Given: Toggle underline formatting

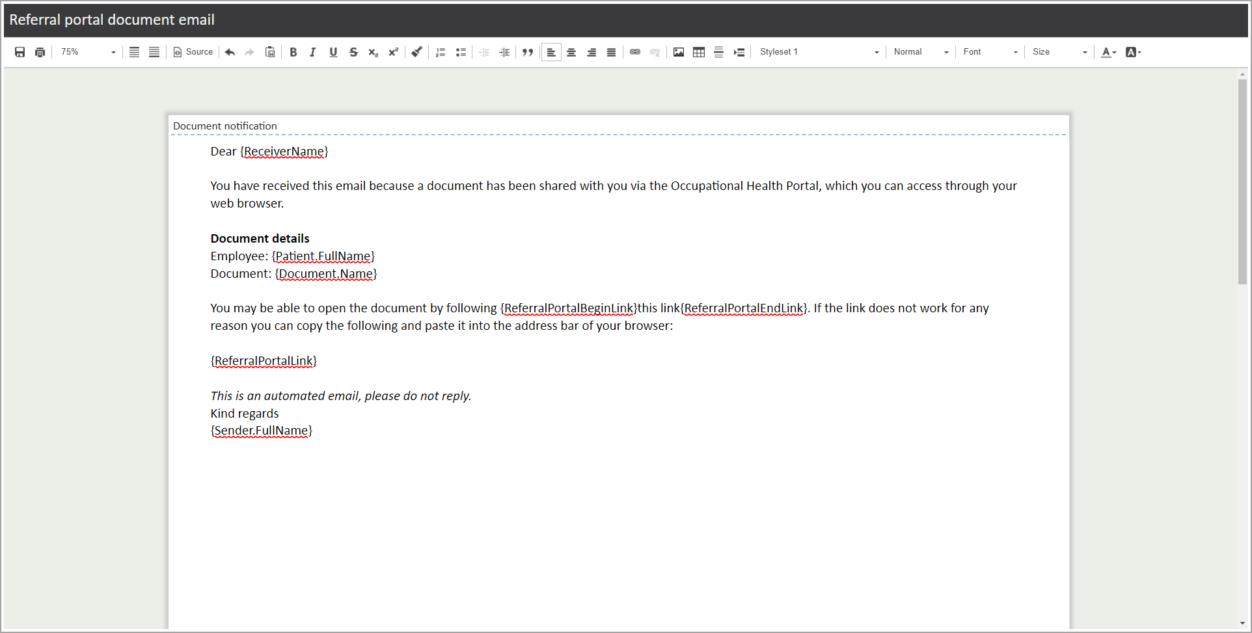Looking at the screenshot, I should tap(333, 52).
